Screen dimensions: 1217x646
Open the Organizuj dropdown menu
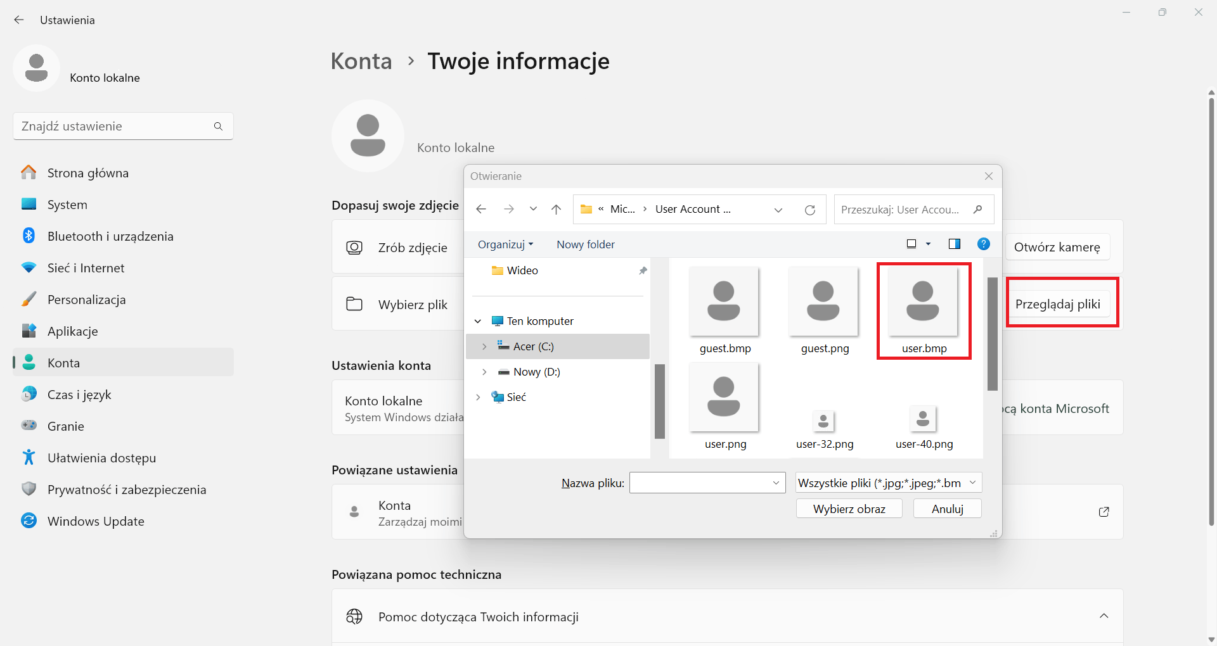505,244
